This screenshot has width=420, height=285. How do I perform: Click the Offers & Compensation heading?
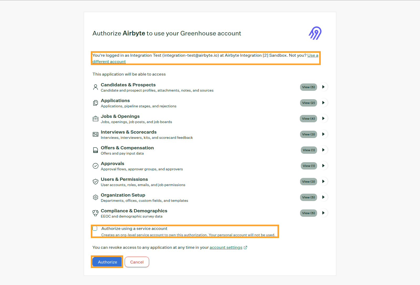127,148
